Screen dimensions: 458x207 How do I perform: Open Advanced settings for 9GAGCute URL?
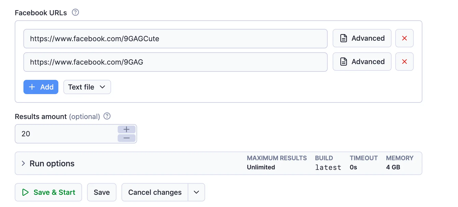[362, 38]
